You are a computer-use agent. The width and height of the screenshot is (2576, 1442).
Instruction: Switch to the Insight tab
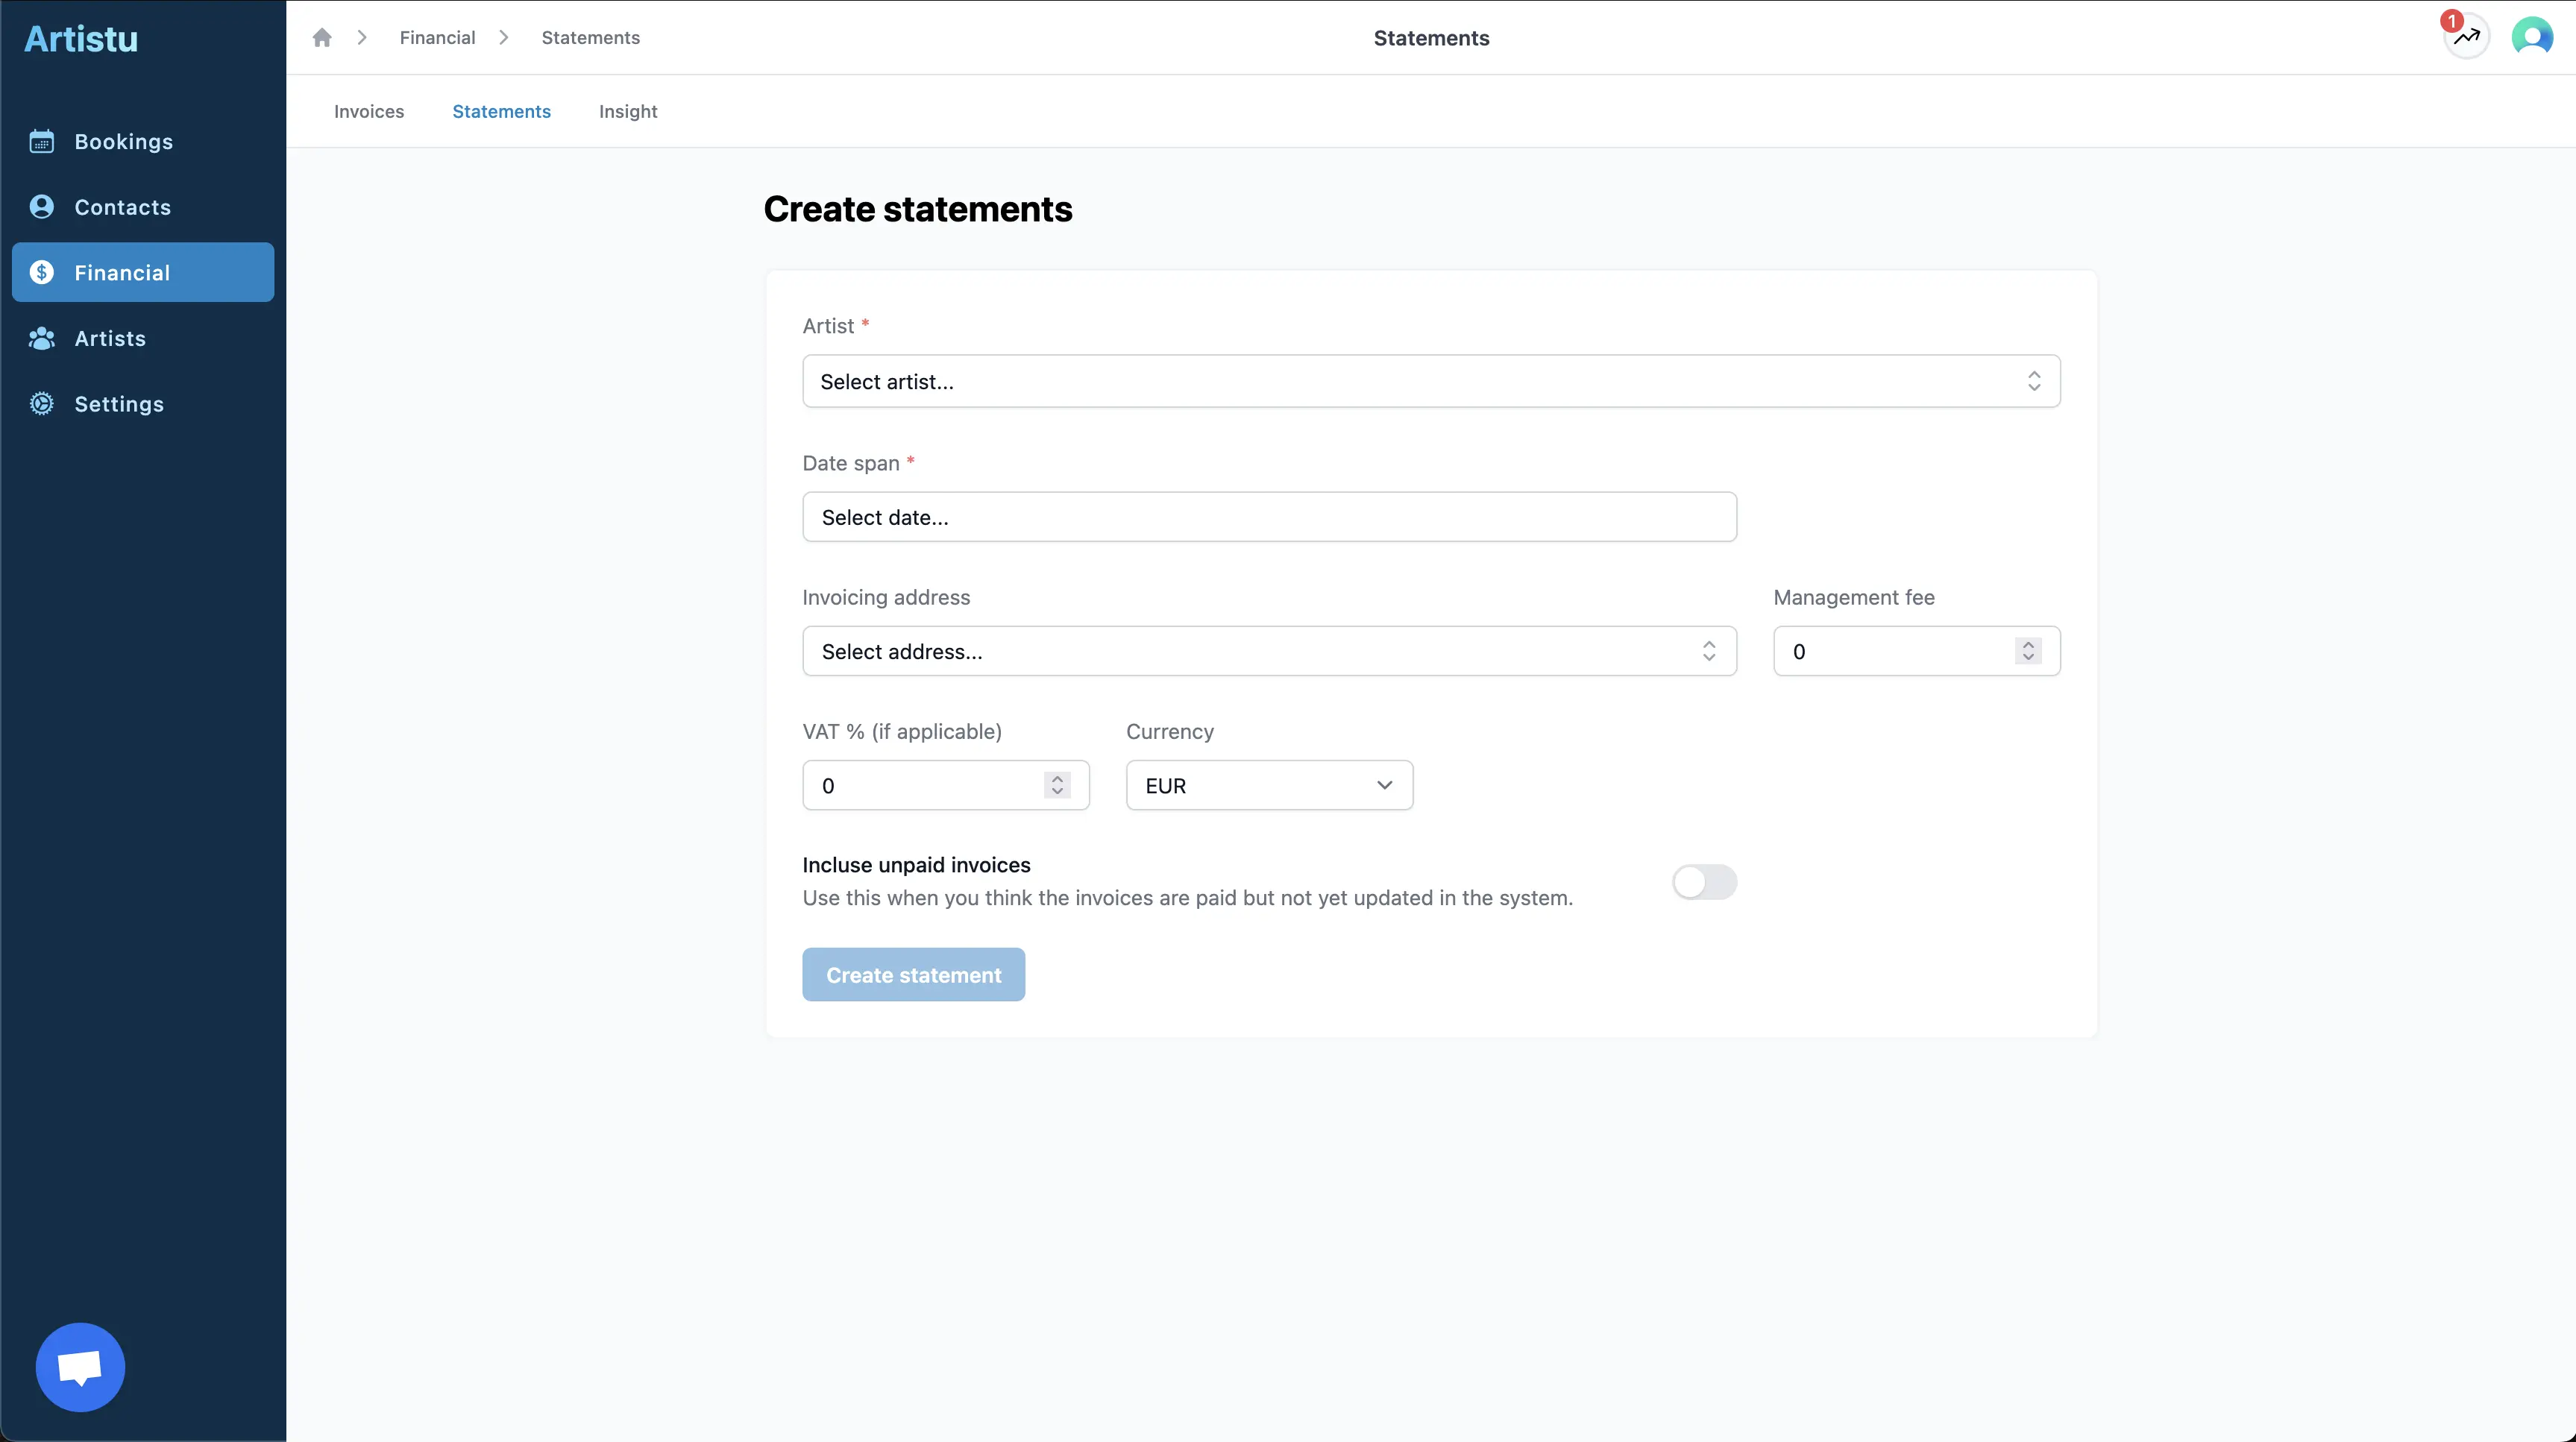click(628, 111)
